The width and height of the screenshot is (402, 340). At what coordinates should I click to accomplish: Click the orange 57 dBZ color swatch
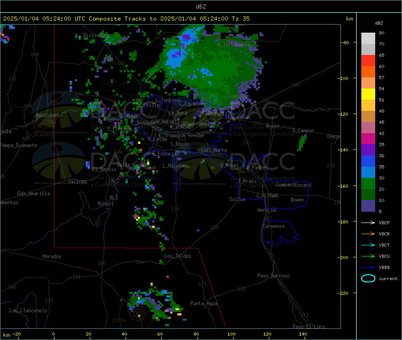pyautogui.click(x=368, y=72)
